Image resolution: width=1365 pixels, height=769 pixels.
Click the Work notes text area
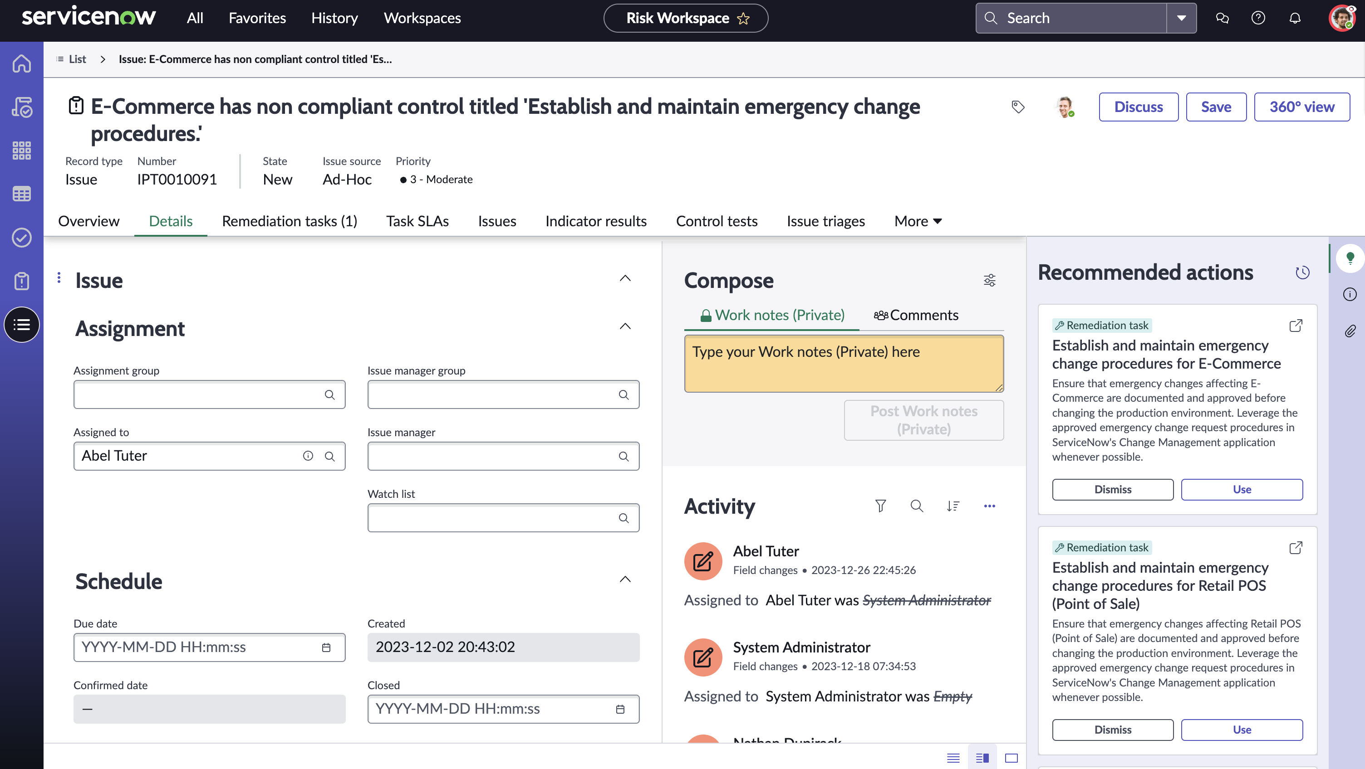[844, 363]
